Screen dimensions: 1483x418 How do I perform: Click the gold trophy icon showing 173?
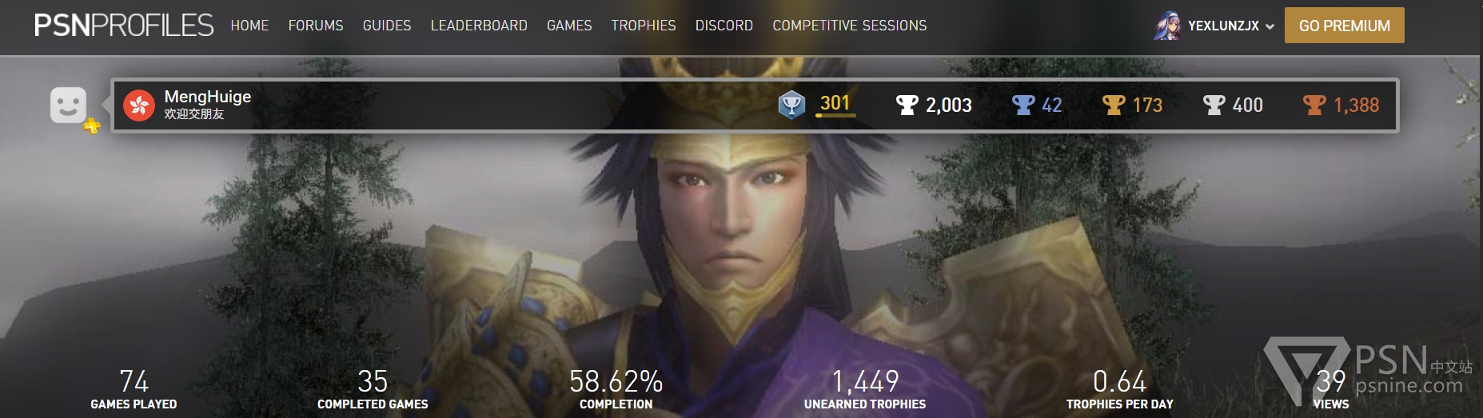tap(1114, 105)
